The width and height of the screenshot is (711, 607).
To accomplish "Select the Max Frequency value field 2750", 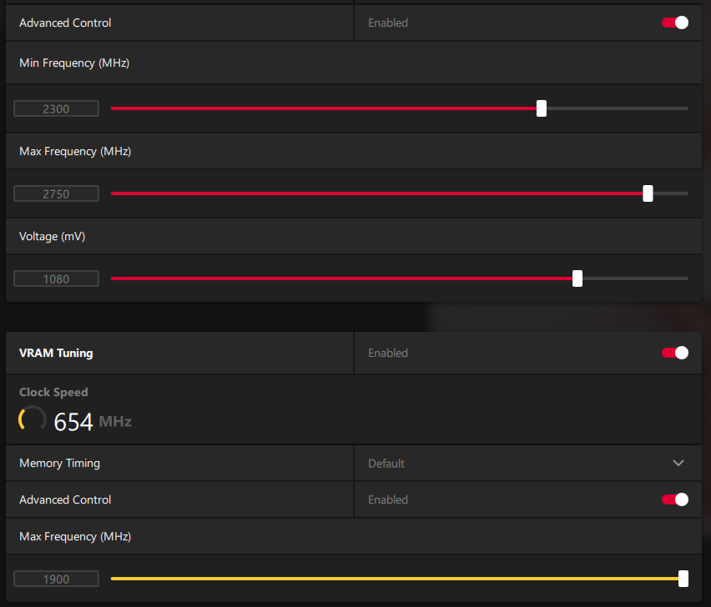I will tap(56, 194).
